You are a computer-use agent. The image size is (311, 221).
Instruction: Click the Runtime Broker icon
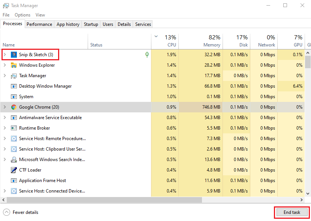click(14, 128)
